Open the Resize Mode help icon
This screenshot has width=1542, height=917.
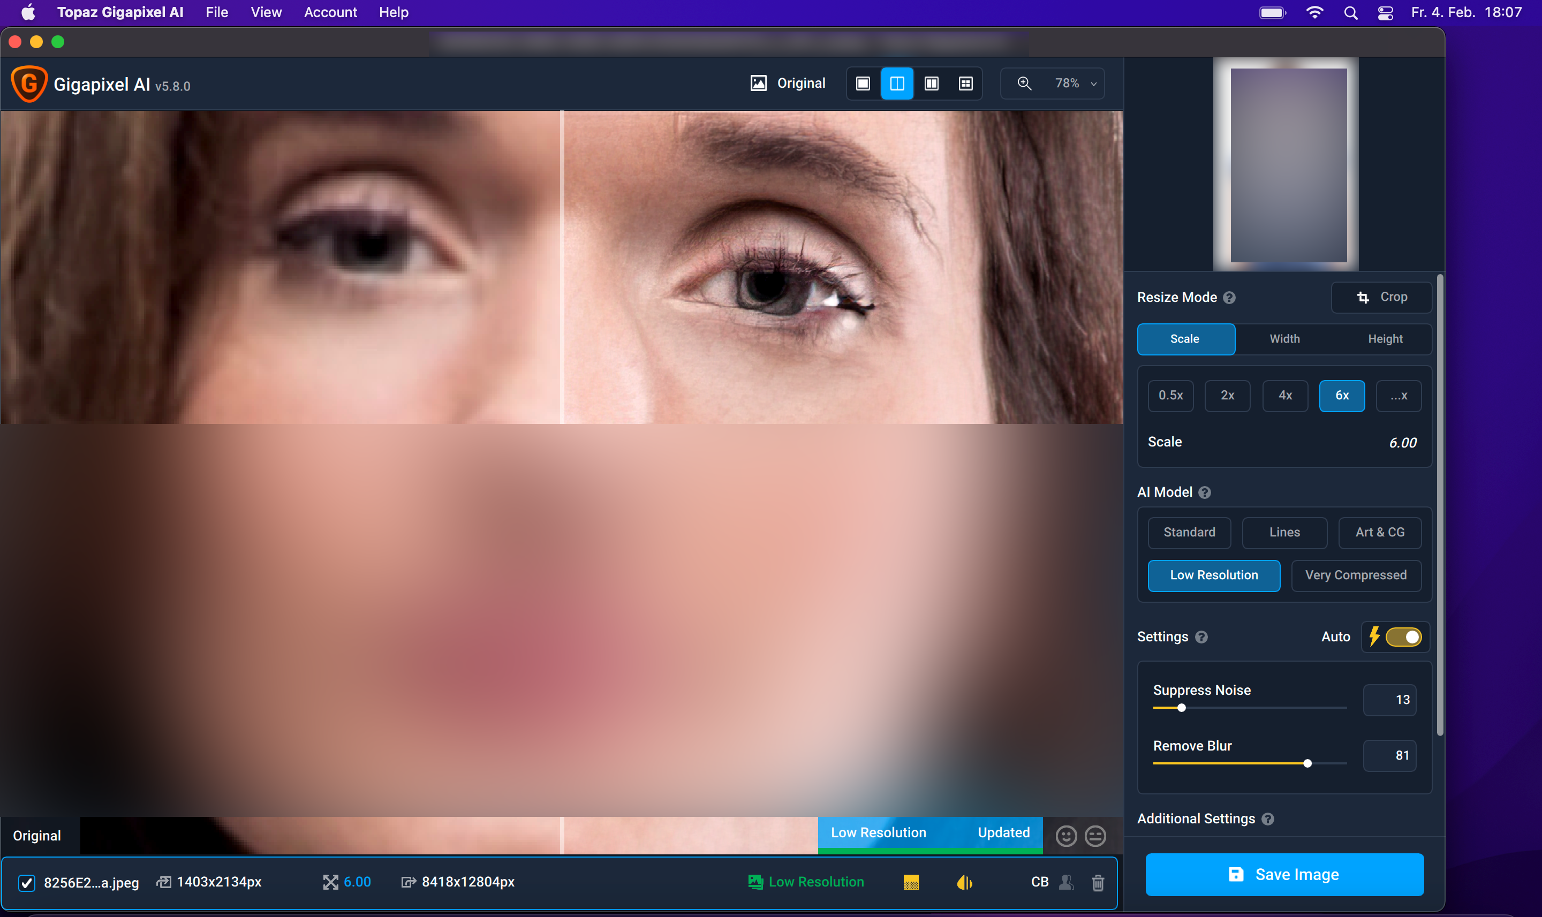click(x=1229, y=298)
